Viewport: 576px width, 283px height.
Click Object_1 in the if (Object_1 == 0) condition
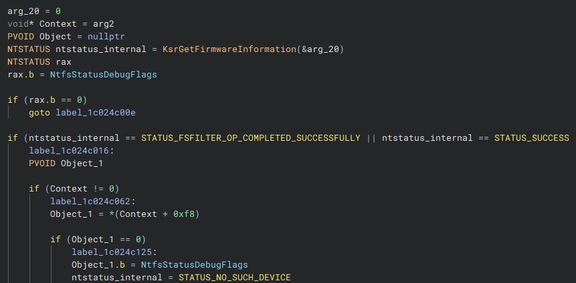(x=93, y=240)
